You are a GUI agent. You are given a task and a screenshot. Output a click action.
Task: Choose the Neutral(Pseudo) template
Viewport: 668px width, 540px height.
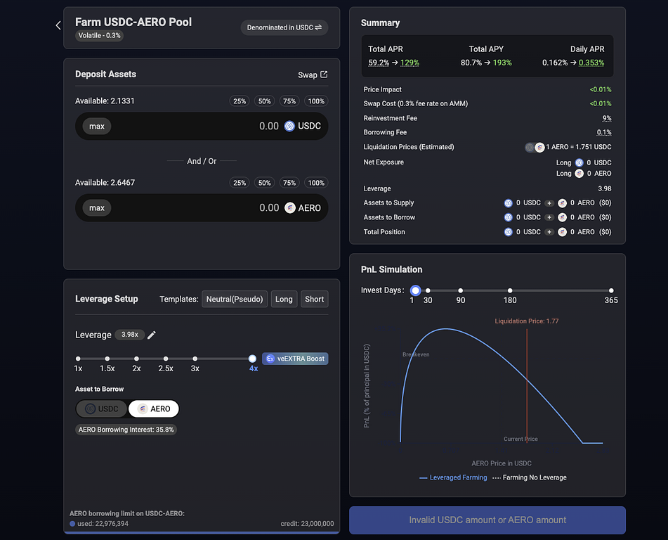click(235, 299)
